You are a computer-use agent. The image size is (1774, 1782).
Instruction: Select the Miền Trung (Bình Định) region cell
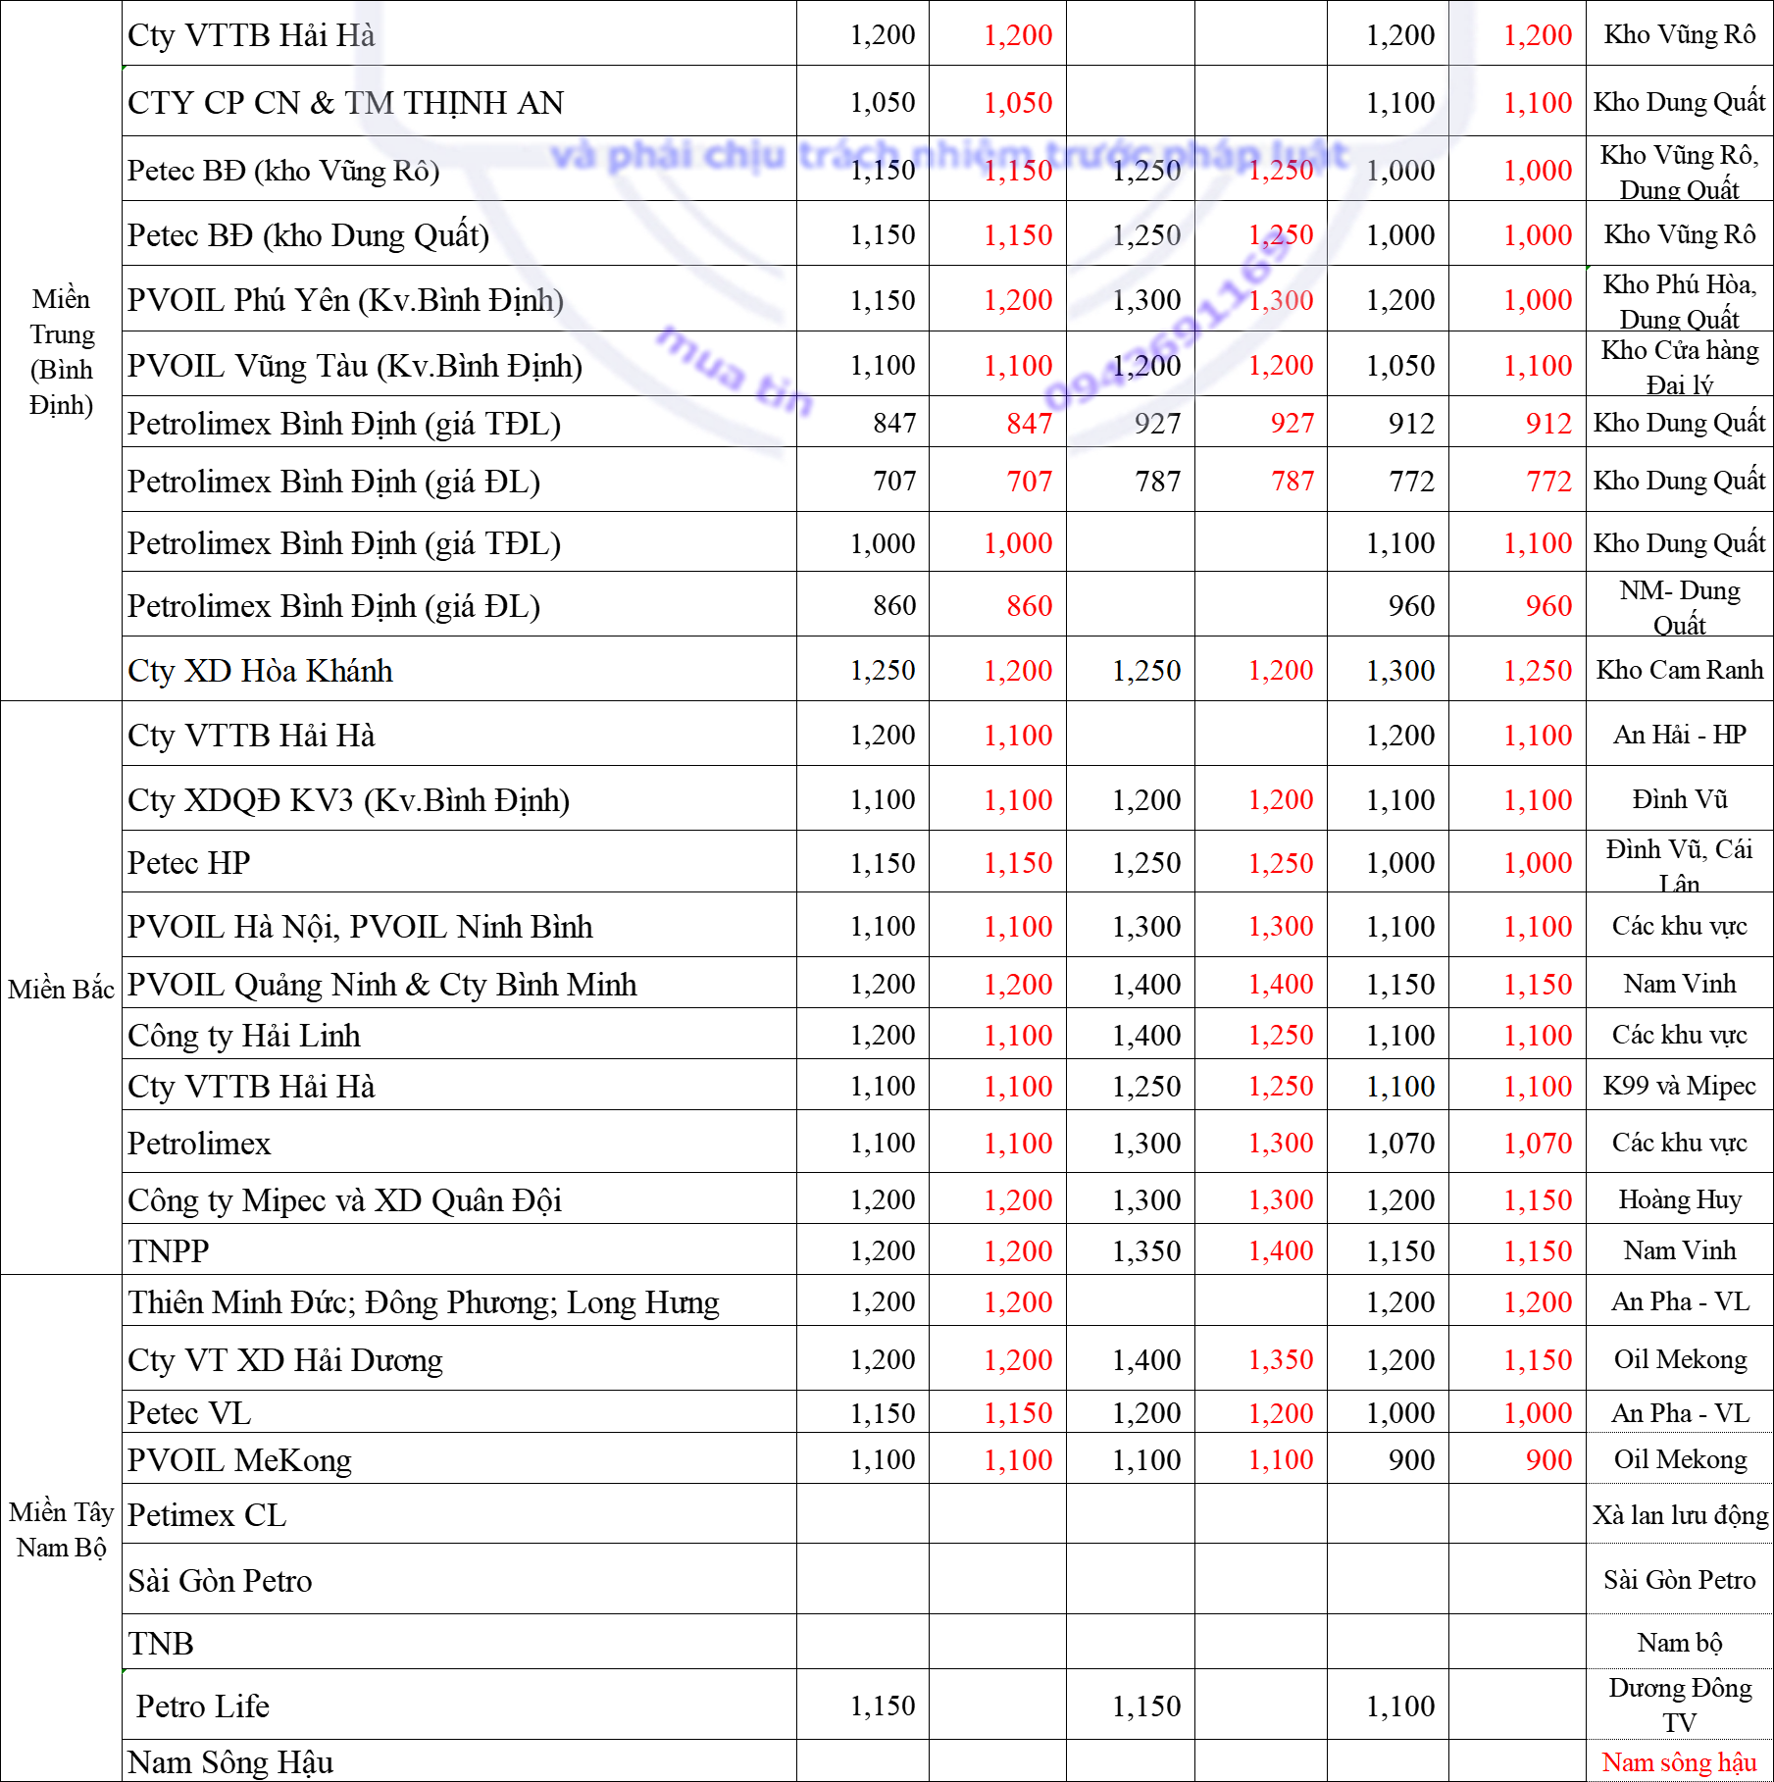click(x=61, y=351)
